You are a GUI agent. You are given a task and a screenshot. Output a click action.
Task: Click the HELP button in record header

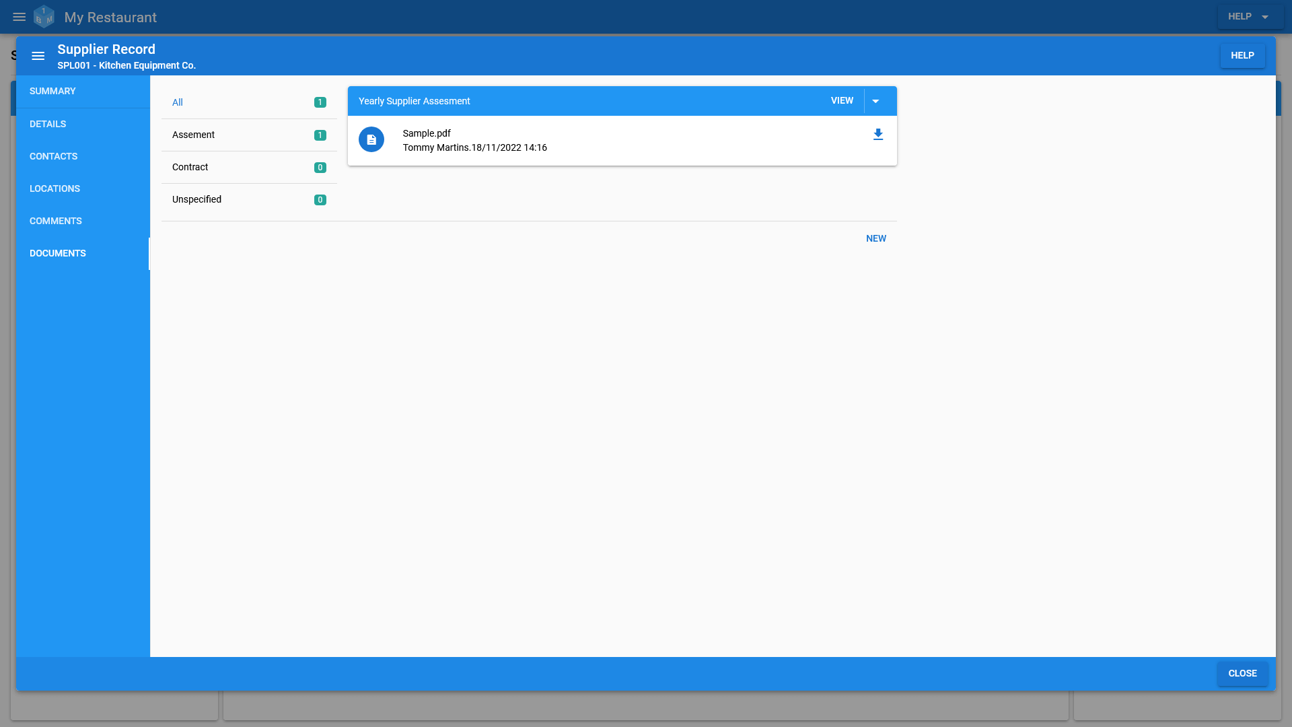coord(1242,55)
